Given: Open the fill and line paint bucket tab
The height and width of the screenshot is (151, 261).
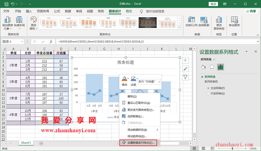Looking at the screenshot, I should tap(203, 67).
